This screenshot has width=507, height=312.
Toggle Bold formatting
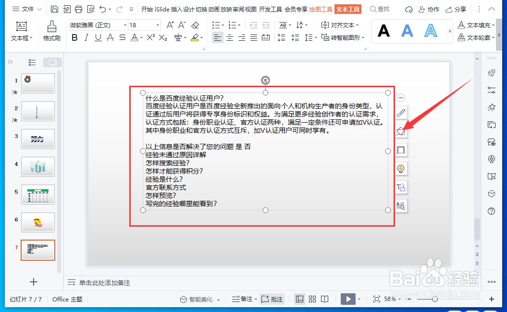point(74,38)
